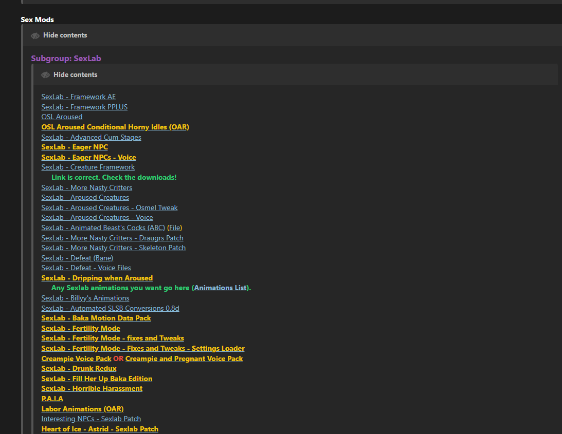Click the crossed-eye icon in SexLab subgroup spoiler header

(x=46, y=75)
